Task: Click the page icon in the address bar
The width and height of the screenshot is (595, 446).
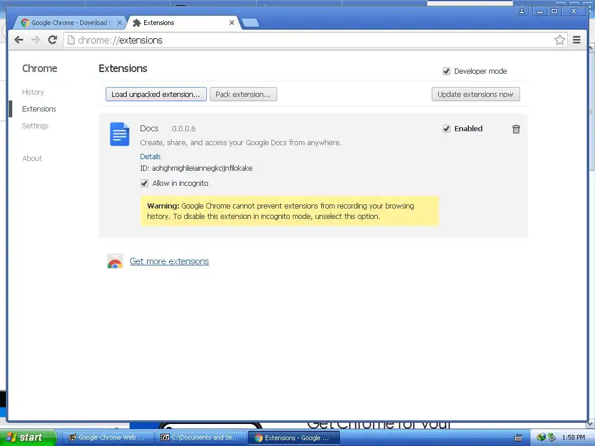Action: click(71, 40)
